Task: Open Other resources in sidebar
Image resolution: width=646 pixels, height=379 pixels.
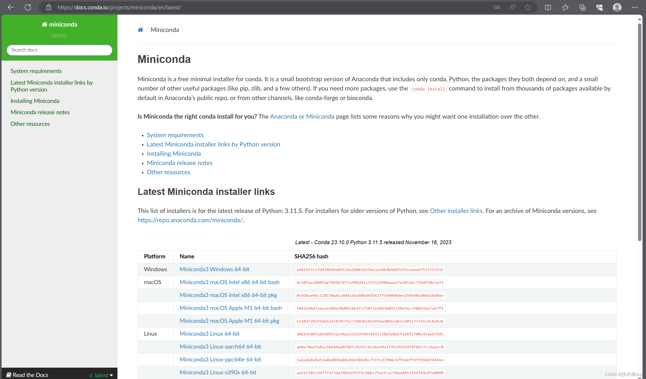Action: pos(30,124)
